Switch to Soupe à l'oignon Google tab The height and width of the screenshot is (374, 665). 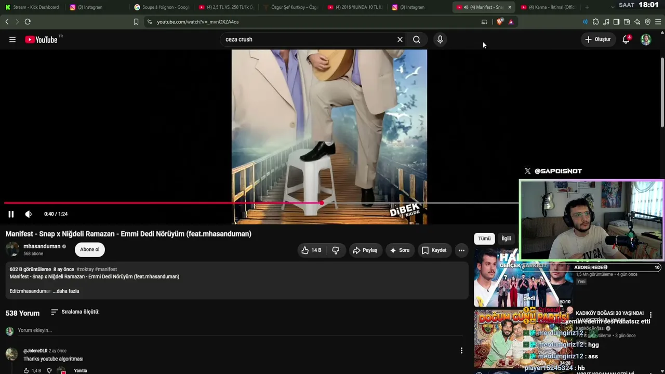click(162, 7)
